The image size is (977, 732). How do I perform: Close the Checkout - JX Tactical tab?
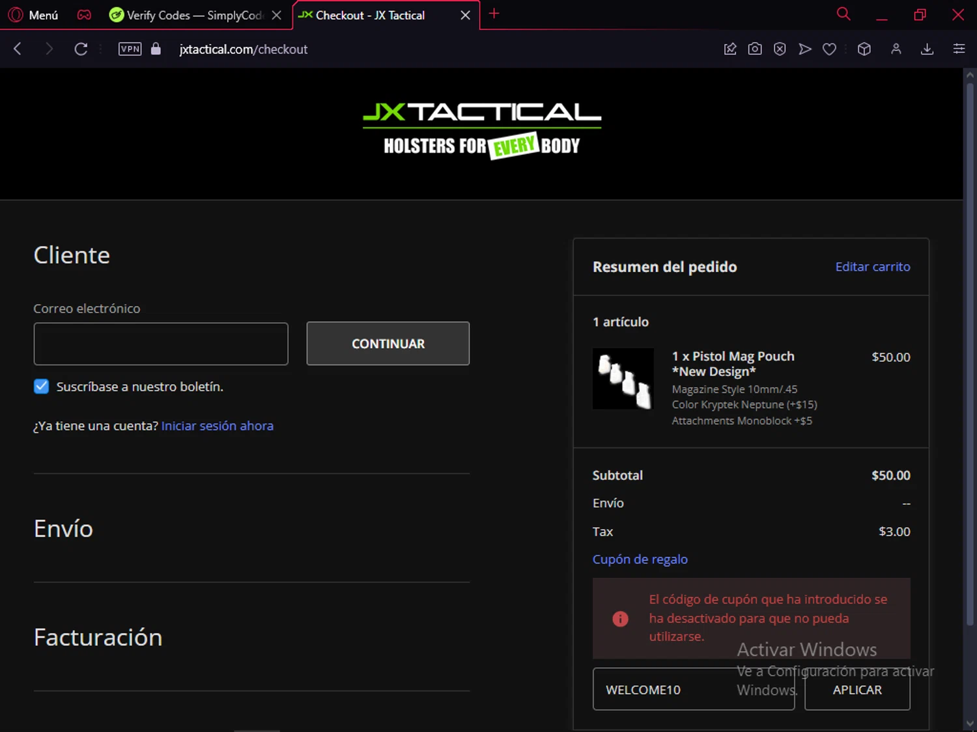click(465, 15)
